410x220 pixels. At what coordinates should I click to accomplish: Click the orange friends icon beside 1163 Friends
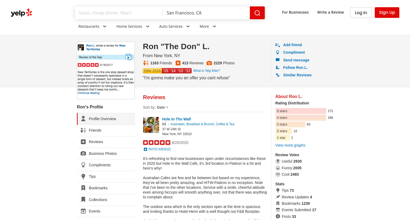(146, 63)
